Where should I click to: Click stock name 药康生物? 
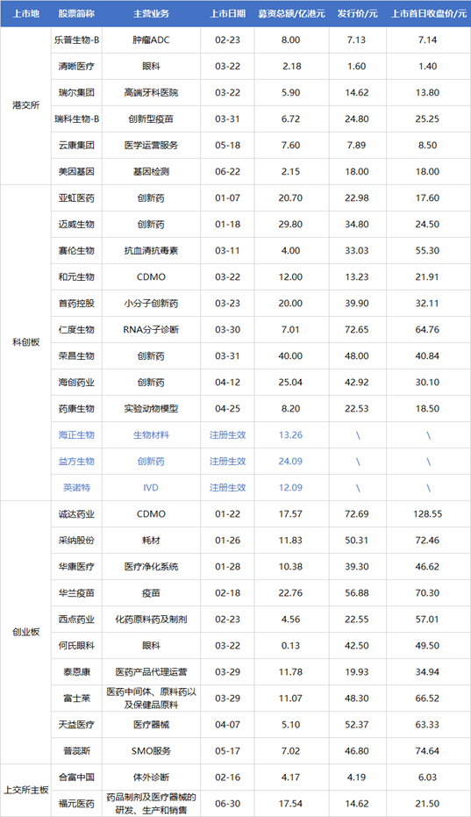(x=76, y=409)
